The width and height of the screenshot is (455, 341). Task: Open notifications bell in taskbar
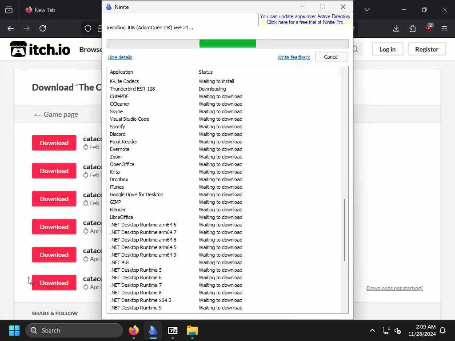[x=443, y=330]
